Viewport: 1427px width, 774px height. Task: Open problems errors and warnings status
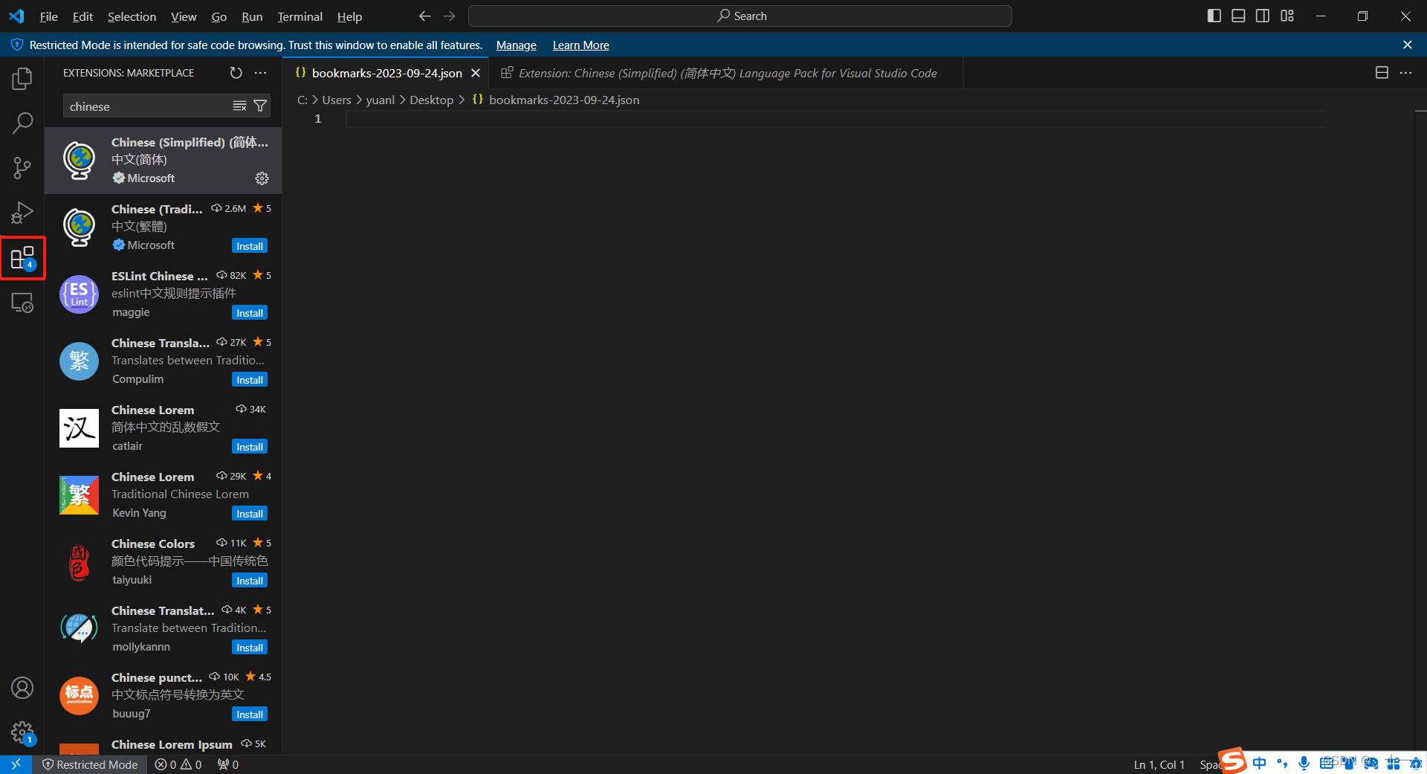click(x=178, y=764)
